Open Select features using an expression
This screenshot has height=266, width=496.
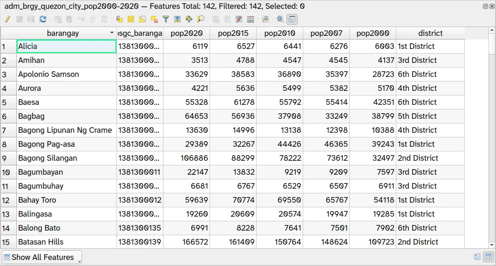(119, 19)
